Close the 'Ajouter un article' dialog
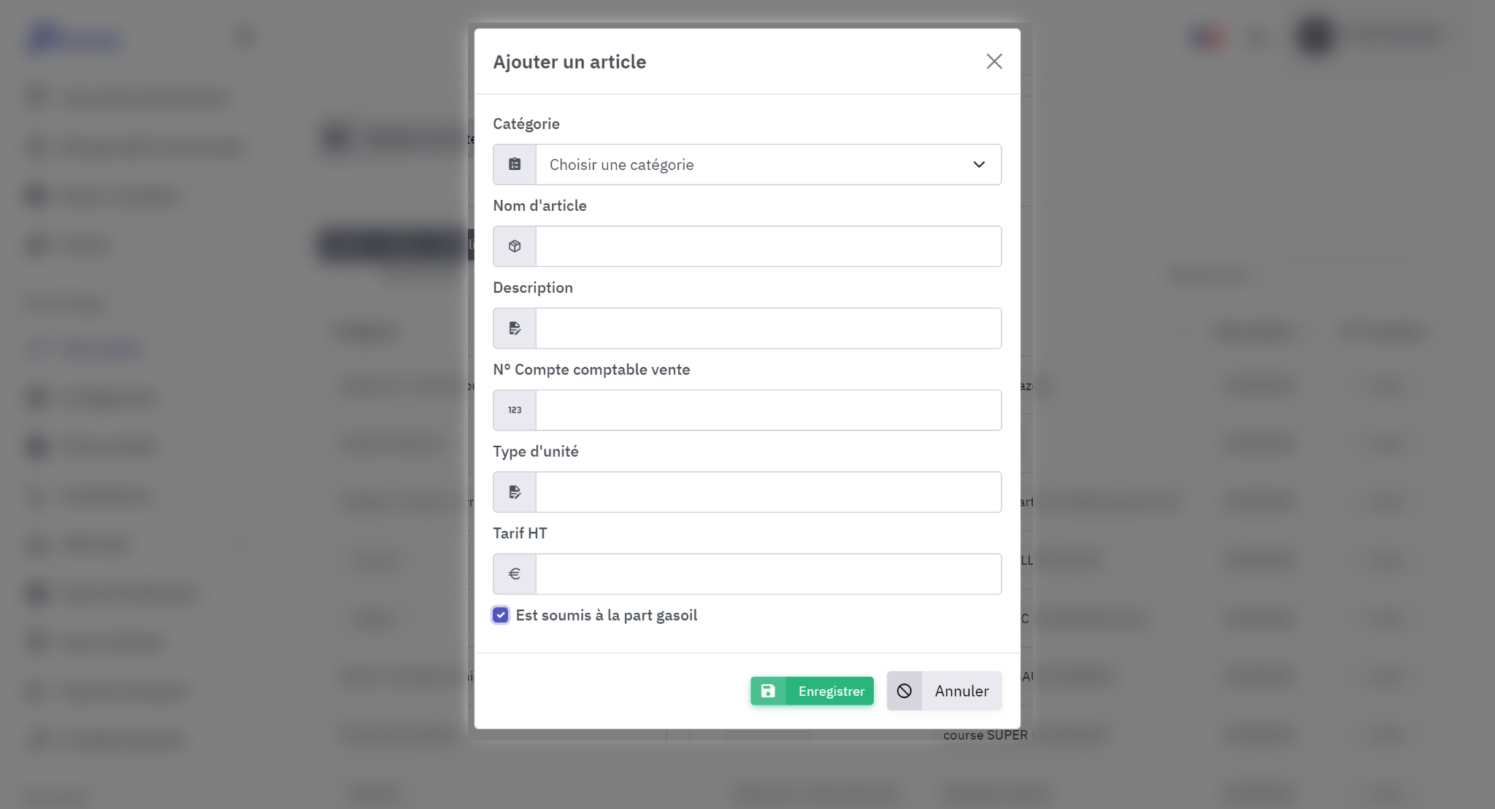Image resolution: width=1495 pixels, height=809 pixels. (x=994, y=61)
